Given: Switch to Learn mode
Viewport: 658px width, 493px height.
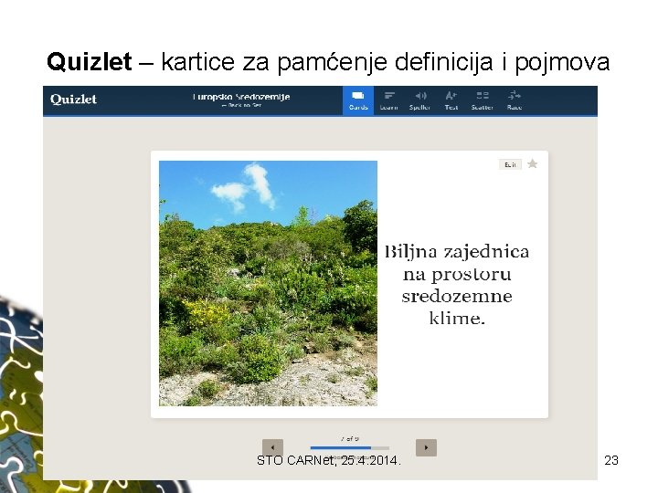Looking at the screenshot, I should pos(388,100).
